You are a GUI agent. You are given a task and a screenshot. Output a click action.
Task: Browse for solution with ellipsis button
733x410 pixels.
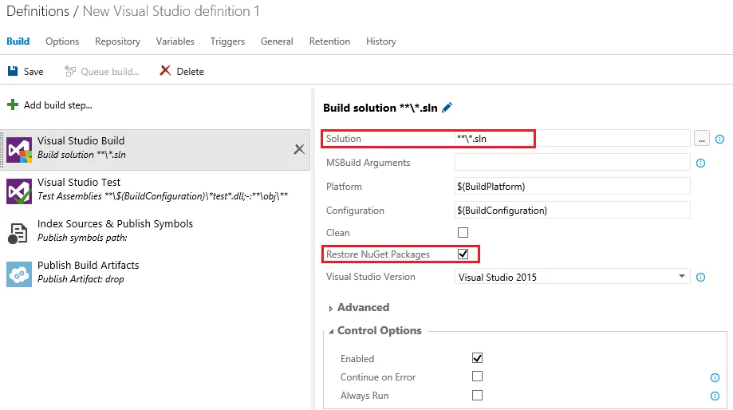click(x=702, y=139)
